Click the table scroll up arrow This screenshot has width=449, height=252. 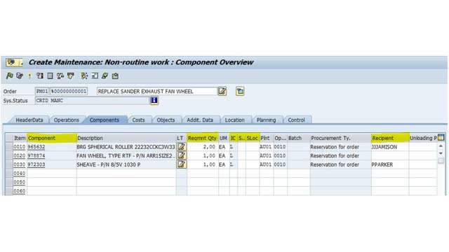[441, 146]
